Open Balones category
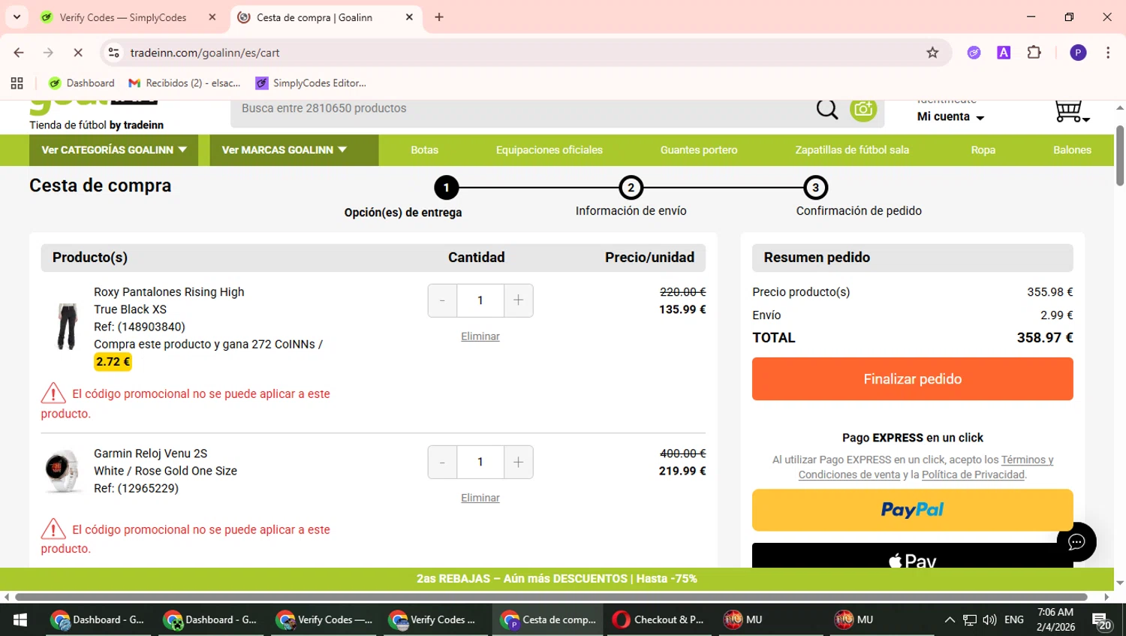Image resolution: width=1126 pixels, height=636 pixels. pos(1072,150)
